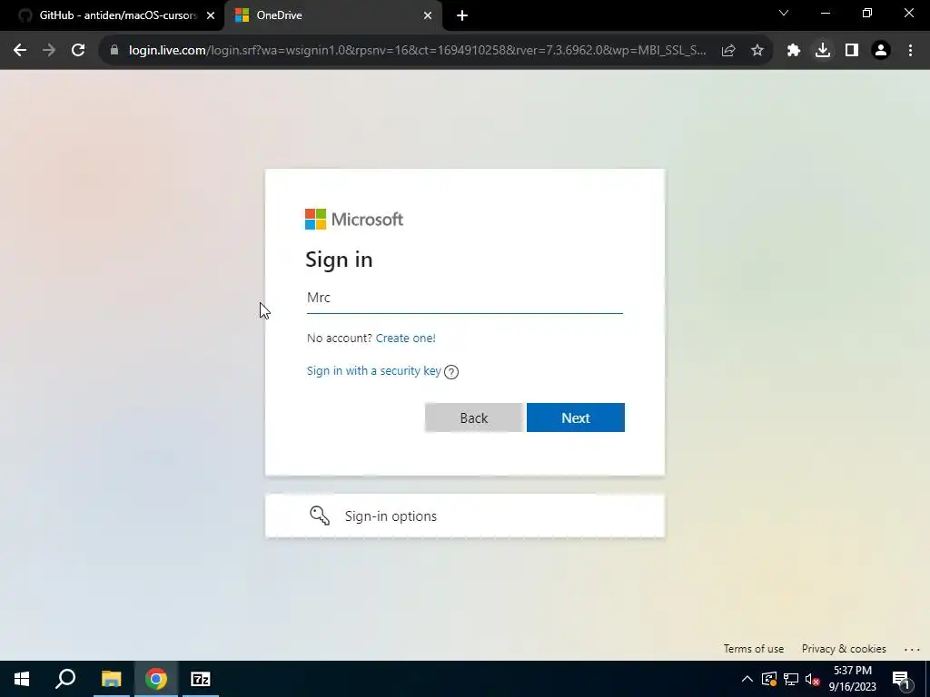Viewport: 930px width, 697px height.
Task: Open File Explorer from taskbar
Action: (111, 679)
